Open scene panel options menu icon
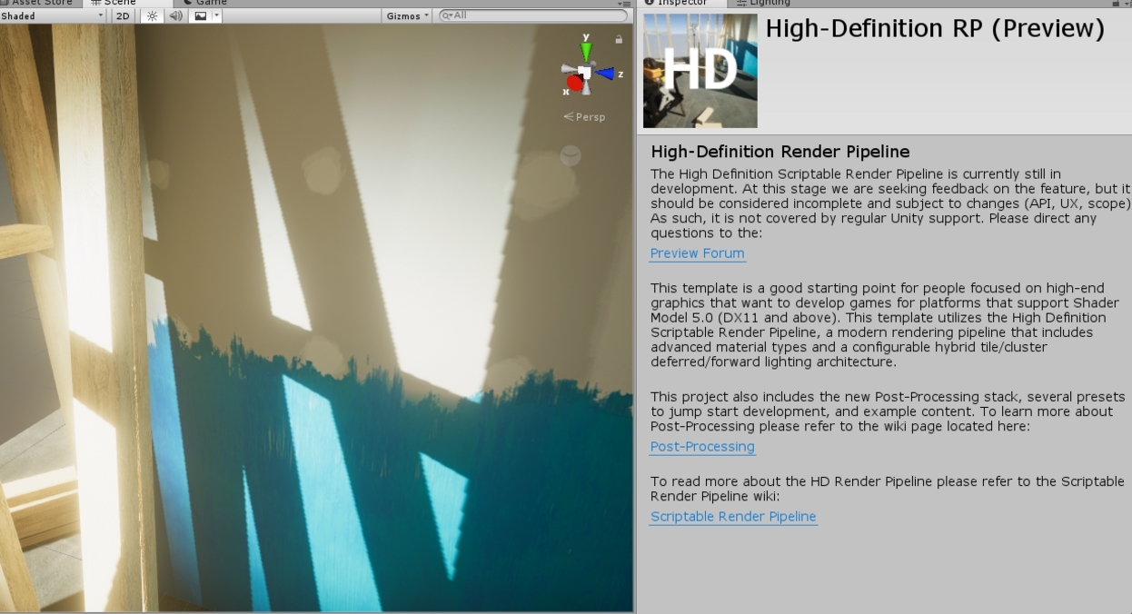Viewport: 1132px width, 614px height. [623, 4]
